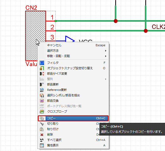Click the CLK2 net label

pos(158,27)
